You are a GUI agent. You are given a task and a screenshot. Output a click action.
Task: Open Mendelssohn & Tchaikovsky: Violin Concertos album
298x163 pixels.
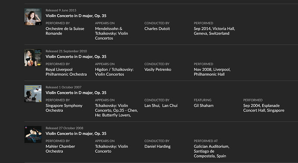pos(111,33)
